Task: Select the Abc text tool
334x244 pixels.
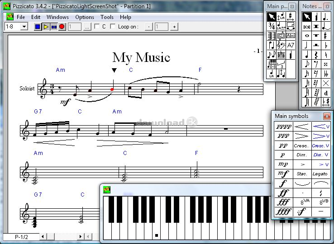Action: point(291,36)
